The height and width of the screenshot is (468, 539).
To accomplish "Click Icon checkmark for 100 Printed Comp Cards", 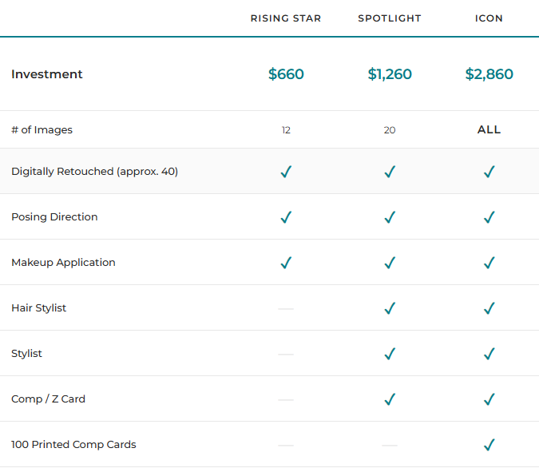I will tap(489, 445).
